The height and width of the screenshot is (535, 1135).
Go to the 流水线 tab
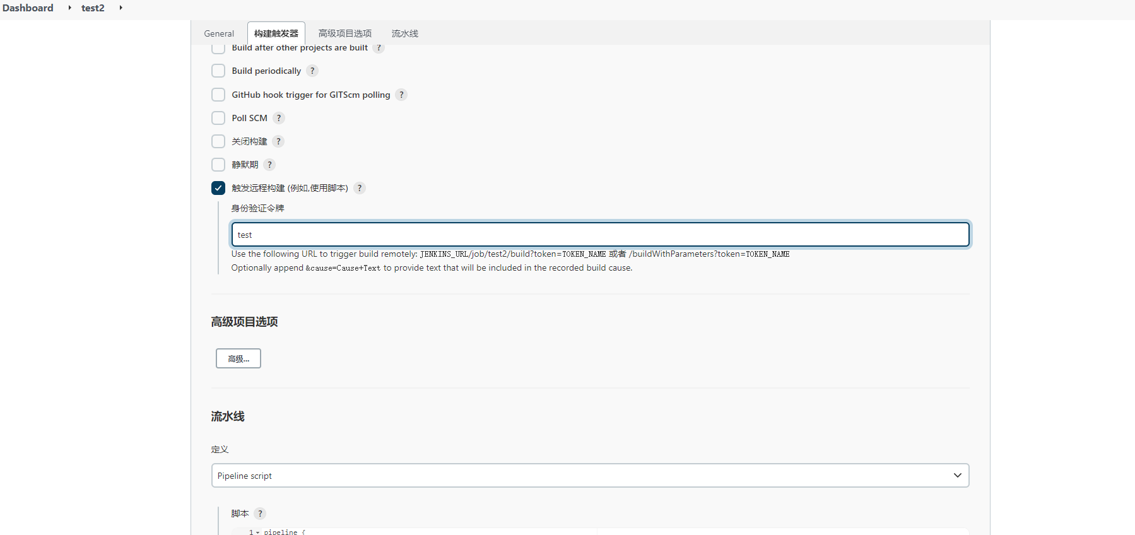(x=404, y=33)
